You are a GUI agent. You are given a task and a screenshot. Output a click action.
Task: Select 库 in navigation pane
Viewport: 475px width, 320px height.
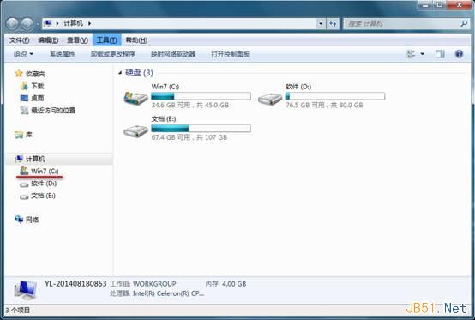(29, 135)
